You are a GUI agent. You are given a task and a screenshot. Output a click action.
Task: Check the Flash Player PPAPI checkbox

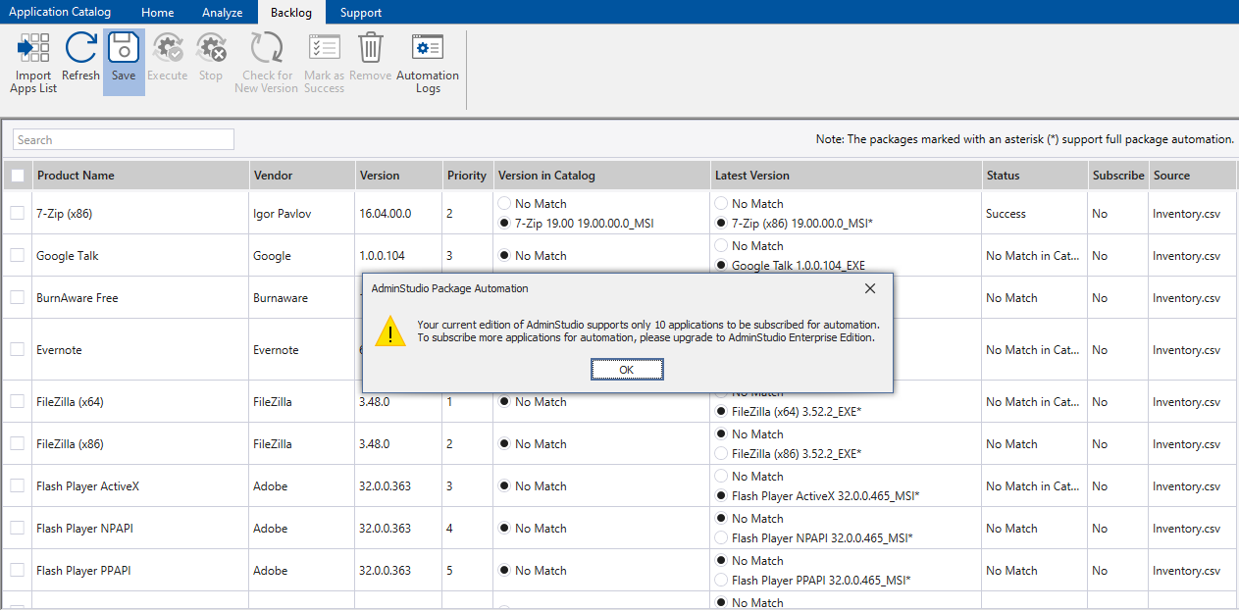tap(18, 570)
